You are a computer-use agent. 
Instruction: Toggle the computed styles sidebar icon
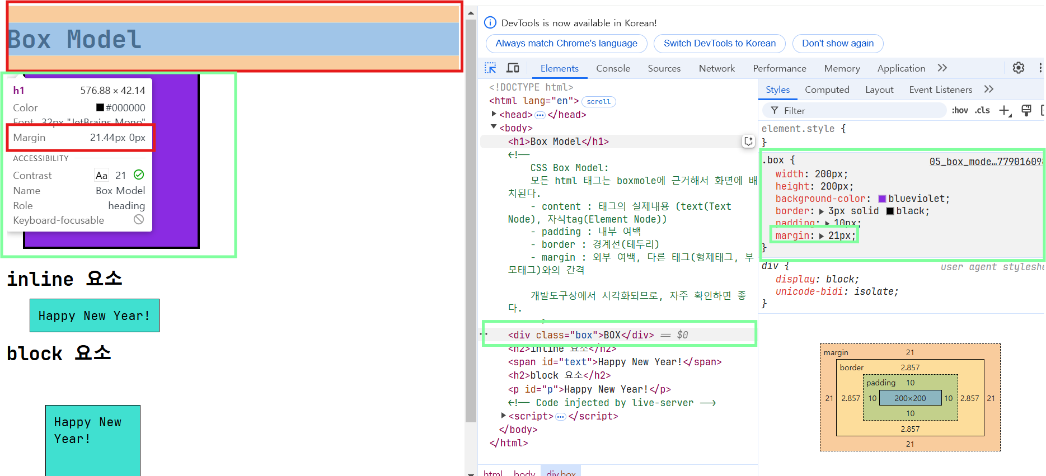pyautogui.click(x=1043, y=110)
